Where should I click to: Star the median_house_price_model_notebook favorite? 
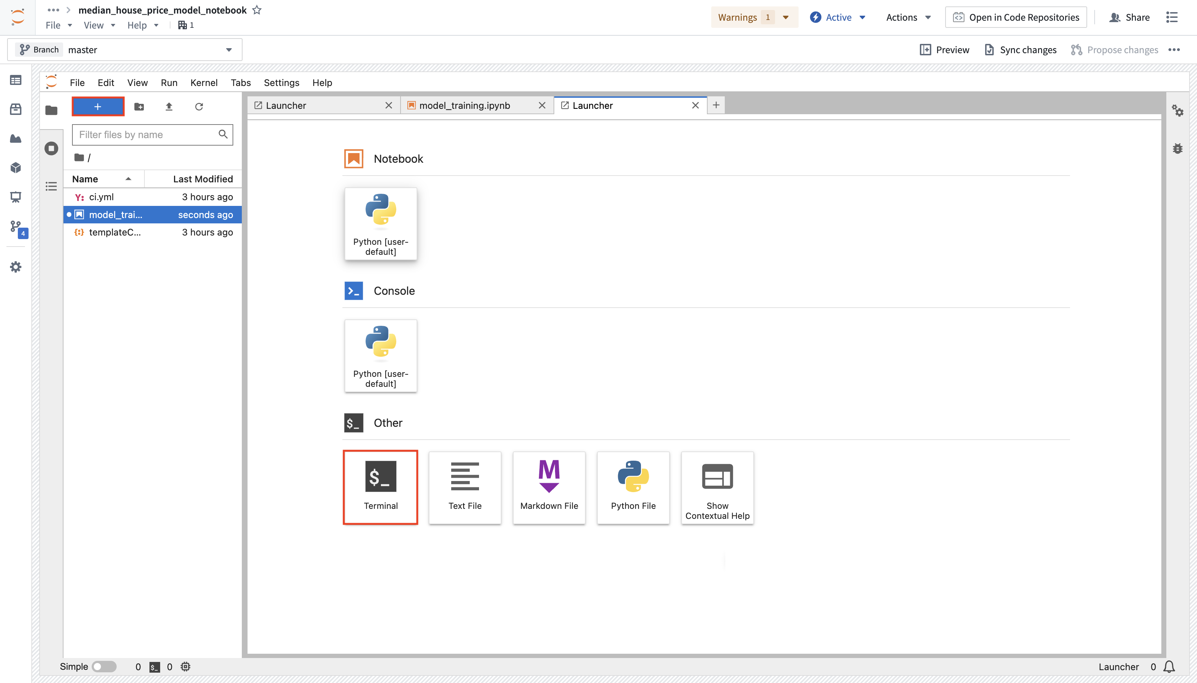point(256,10)
